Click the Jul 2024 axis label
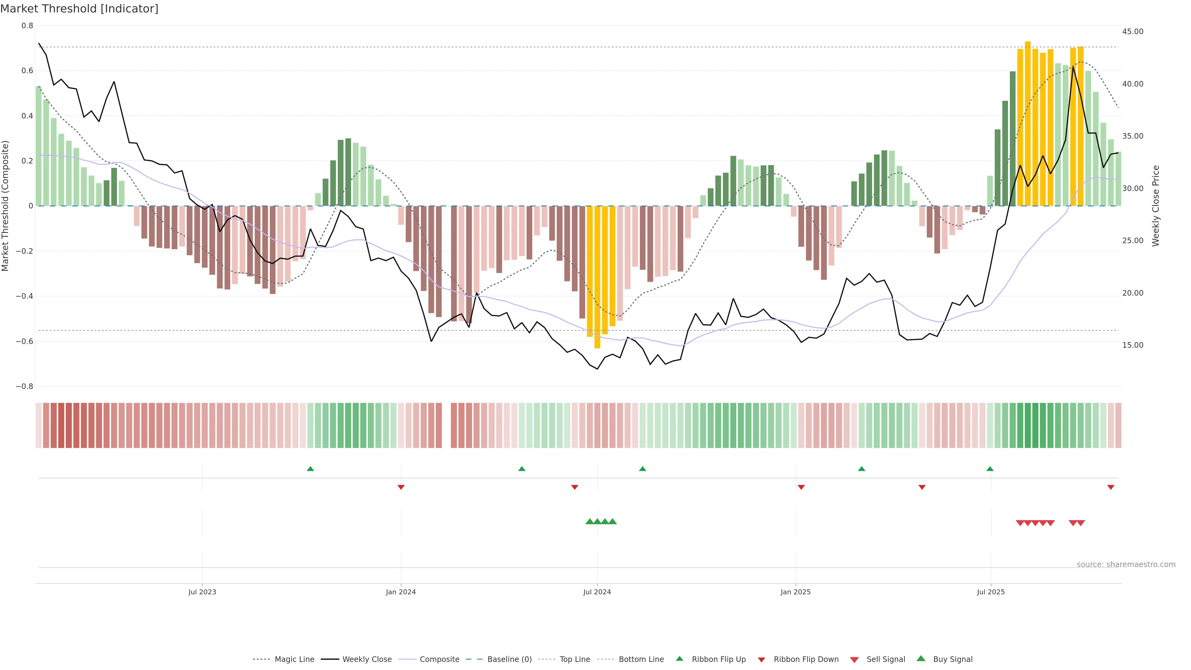The width and height of the screenshot is (1191, 670). tap(597, 592)
